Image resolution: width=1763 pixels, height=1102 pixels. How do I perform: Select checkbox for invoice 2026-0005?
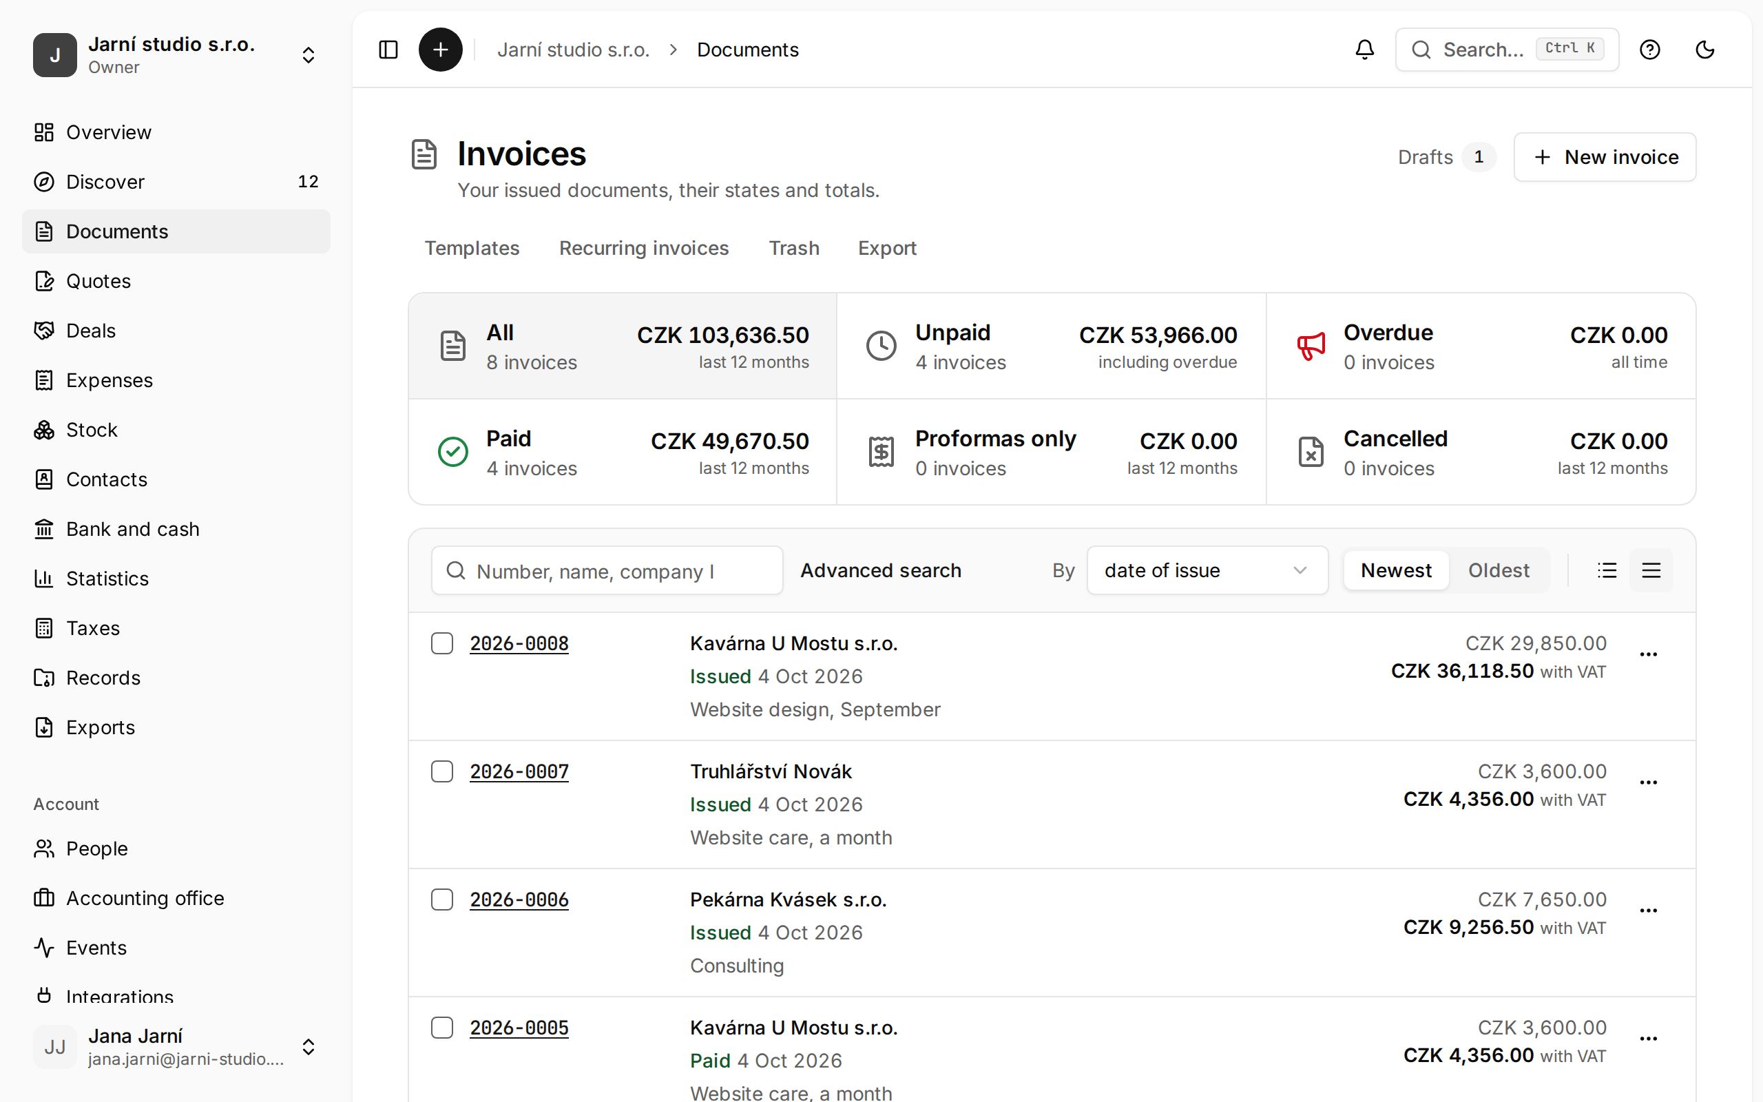pyautogui.click(x=442, y=1028)
